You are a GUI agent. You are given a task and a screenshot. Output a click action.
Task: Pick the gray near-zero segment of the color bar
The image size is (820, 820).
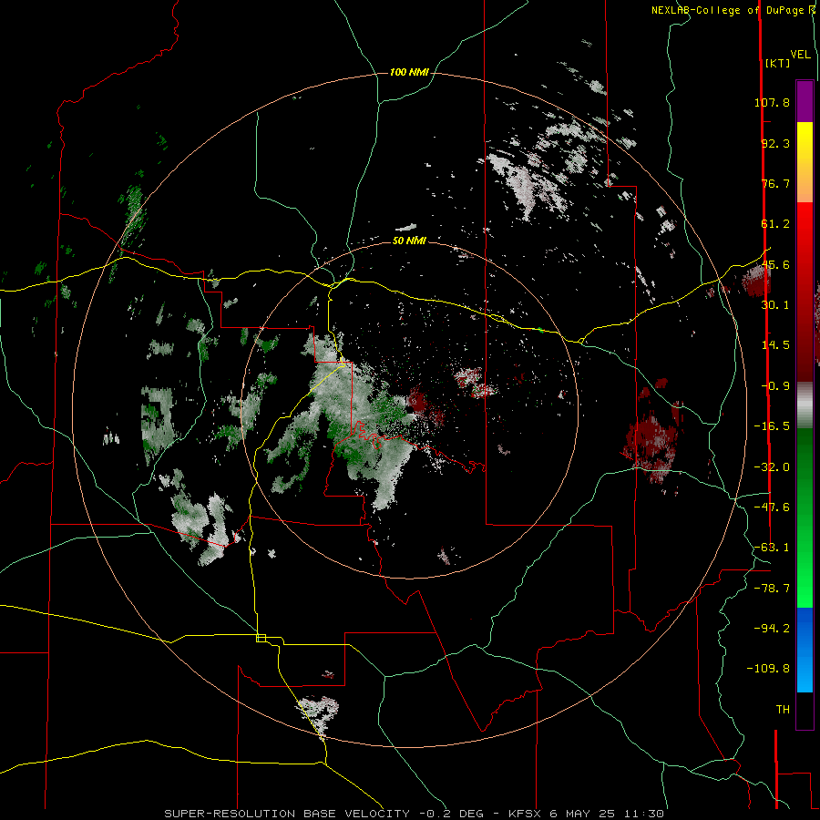(x=805, y=405)
